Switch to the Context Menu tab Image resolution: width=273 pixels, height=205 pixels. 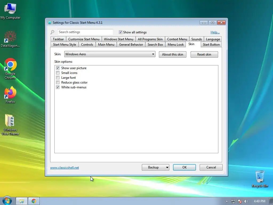click(177, 39)
